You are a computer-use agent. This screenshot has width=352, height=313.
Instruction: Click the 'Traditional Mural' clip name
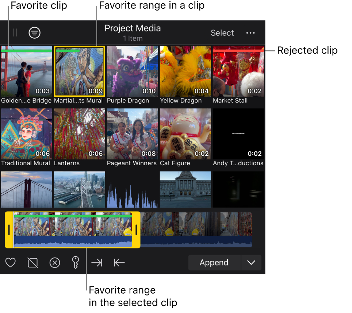coord(26,163)
